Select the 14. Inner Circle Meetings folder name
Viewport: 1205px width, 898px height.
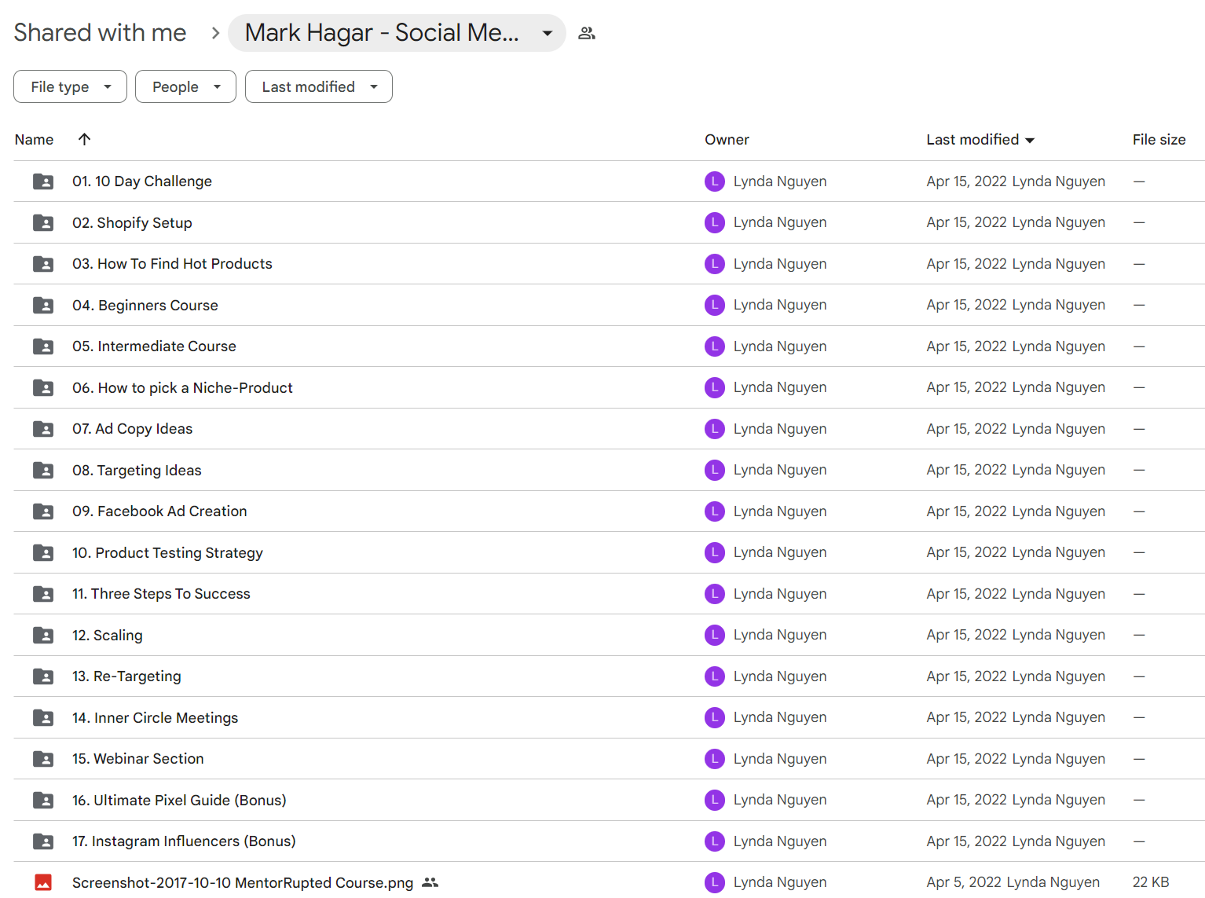click(x=155, y=717)
